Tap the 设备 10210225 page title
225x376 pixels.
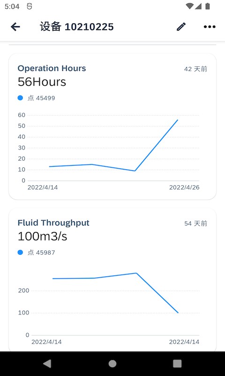coord(77,27)
